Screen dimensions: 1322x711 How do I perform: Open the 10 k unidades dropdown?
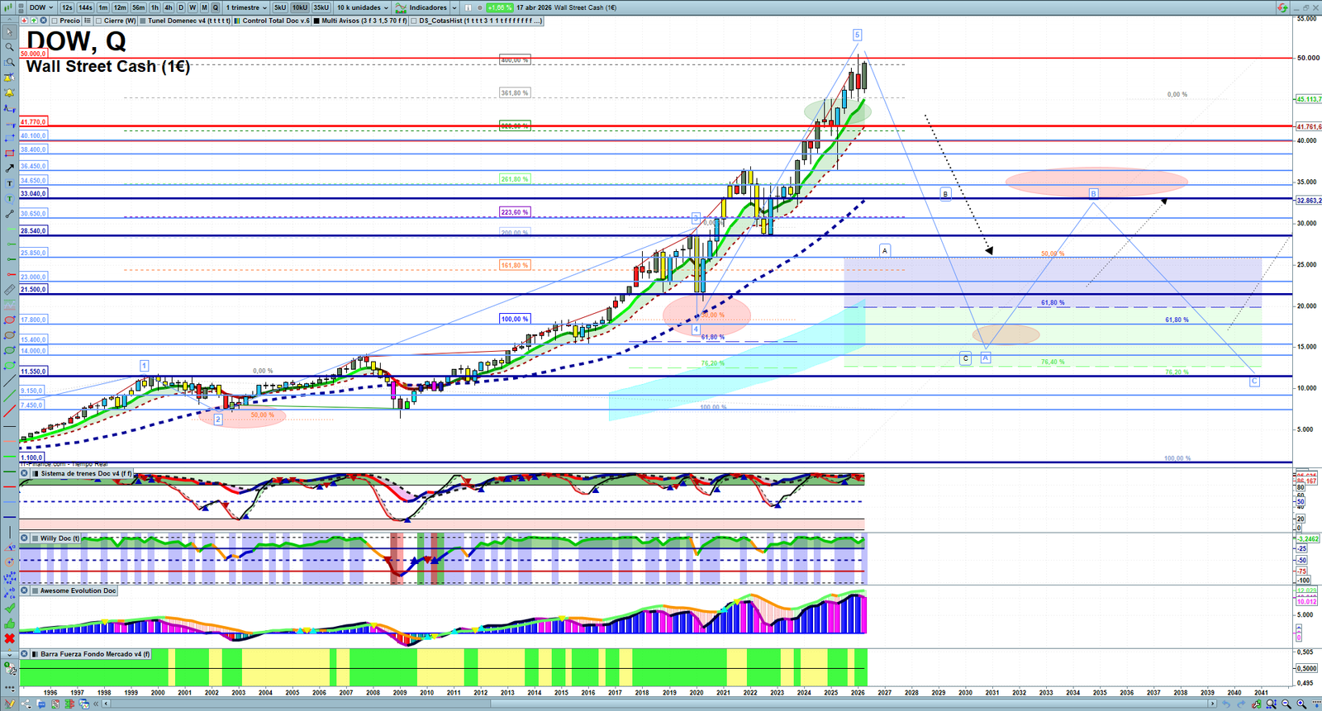click(x=363, y=7)
